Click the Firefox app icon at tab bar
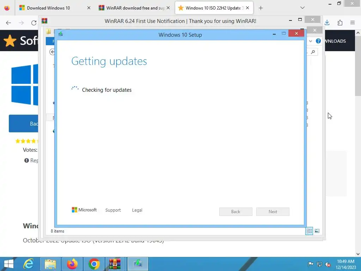The height and width of the screenshot is (271, 361). pyautogui.click(x=7, y=8)
